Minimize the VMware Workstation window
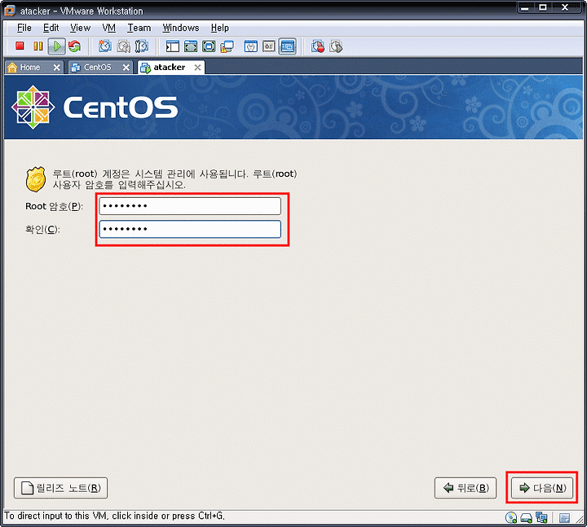The width and height of the screenshot is (587, 527). (x=526, y=7)
